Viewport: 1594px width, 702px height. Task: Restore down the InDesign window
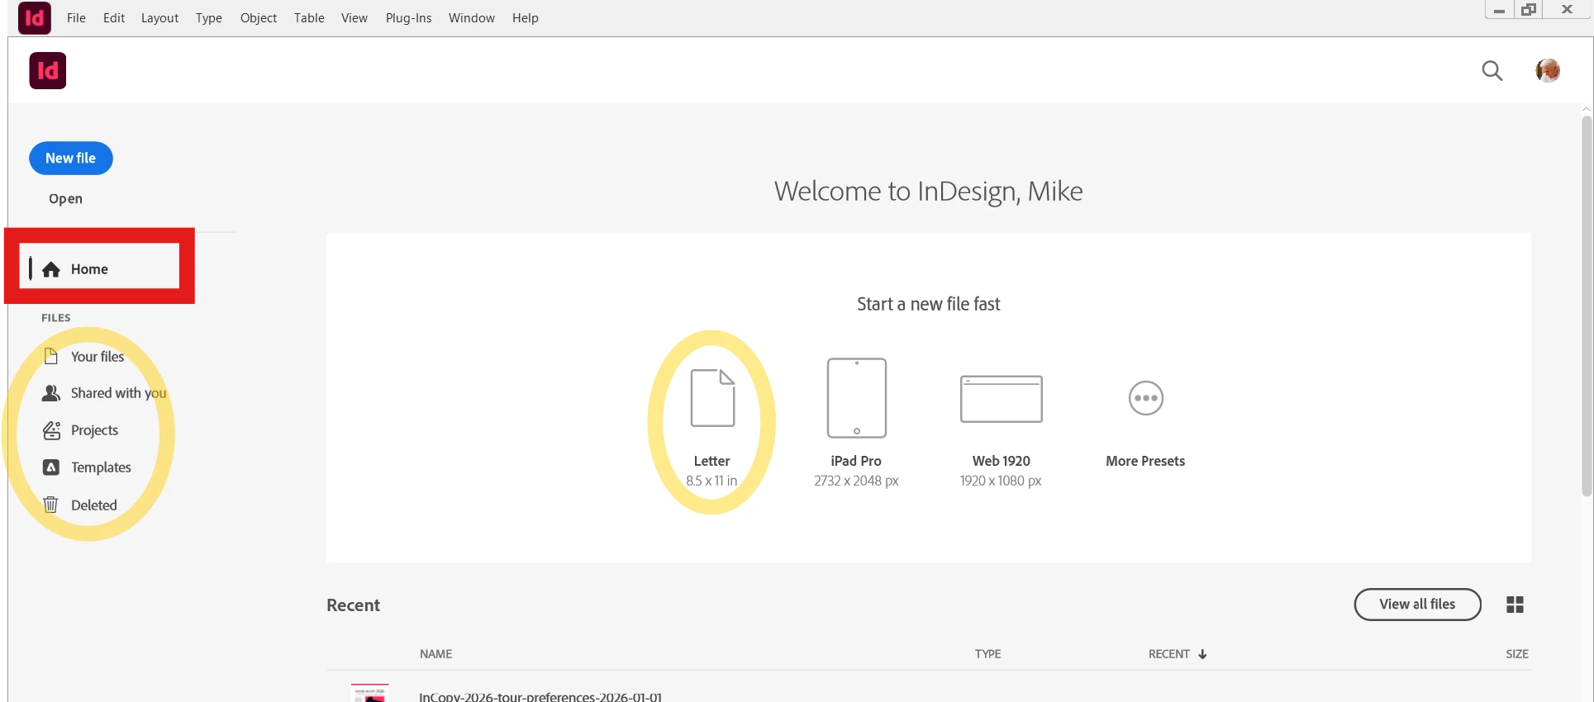point(1529,10)
